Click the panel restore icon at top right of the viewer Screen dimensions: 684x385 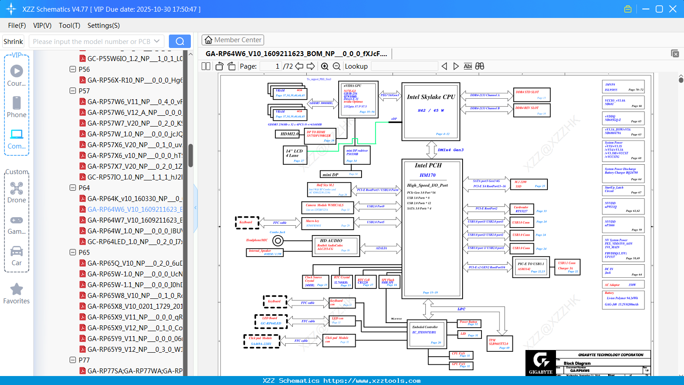coord(675,53)
